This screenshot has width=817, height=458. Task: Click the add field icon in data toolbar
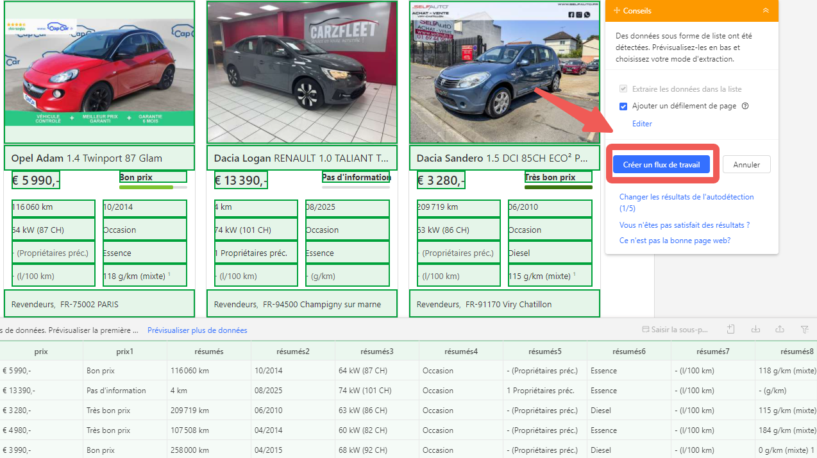coord(731,330)
